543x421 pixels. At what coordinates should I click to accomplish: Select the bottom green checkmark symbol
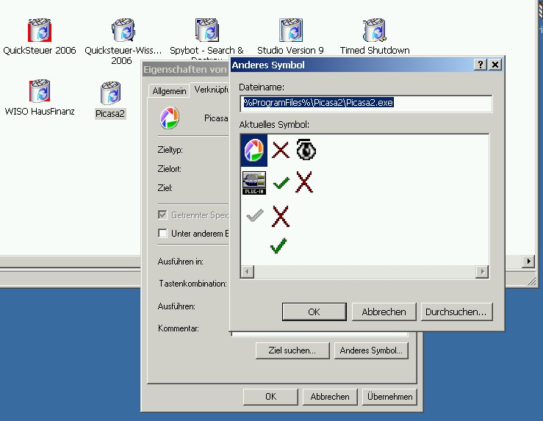click(x=278, y=246)
